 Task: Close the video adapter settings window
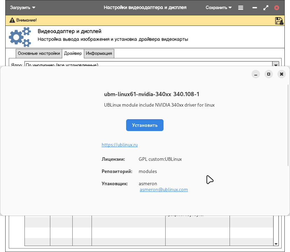[x=277, y=8]
